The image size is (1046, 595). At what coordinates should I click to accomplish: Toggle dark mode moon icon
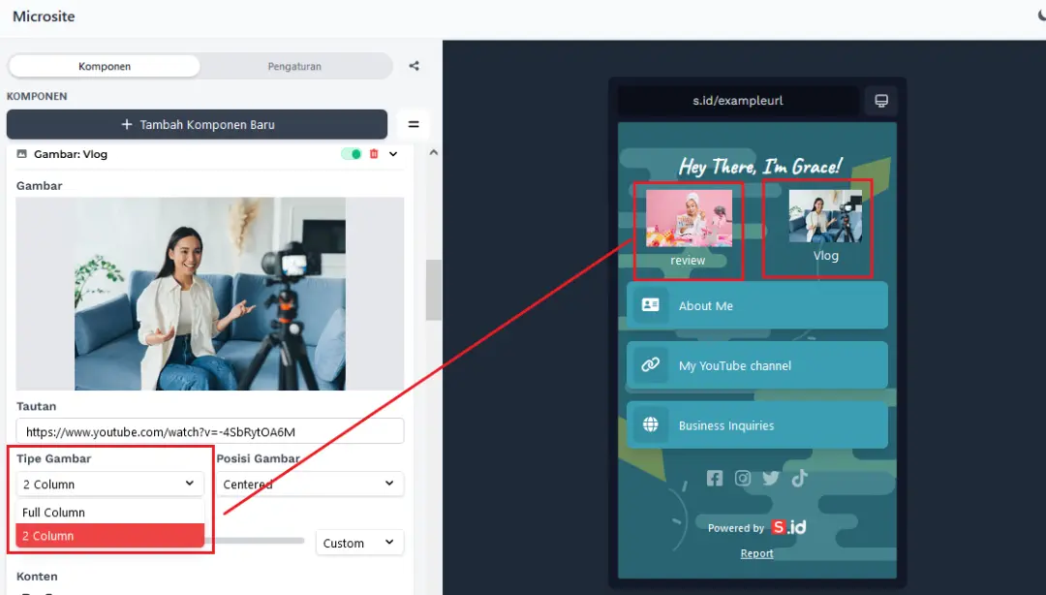(x=1040, y=16)
